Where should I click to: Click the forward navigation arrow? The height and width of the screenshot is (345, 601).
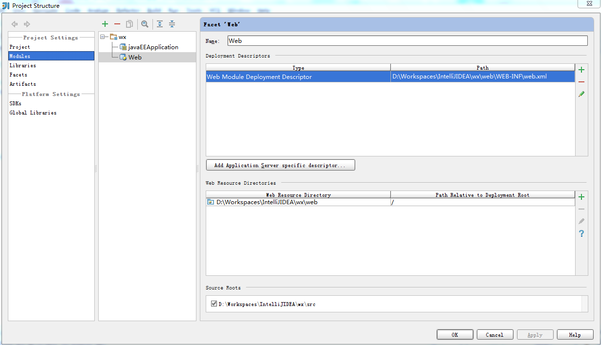click(27, 24)
